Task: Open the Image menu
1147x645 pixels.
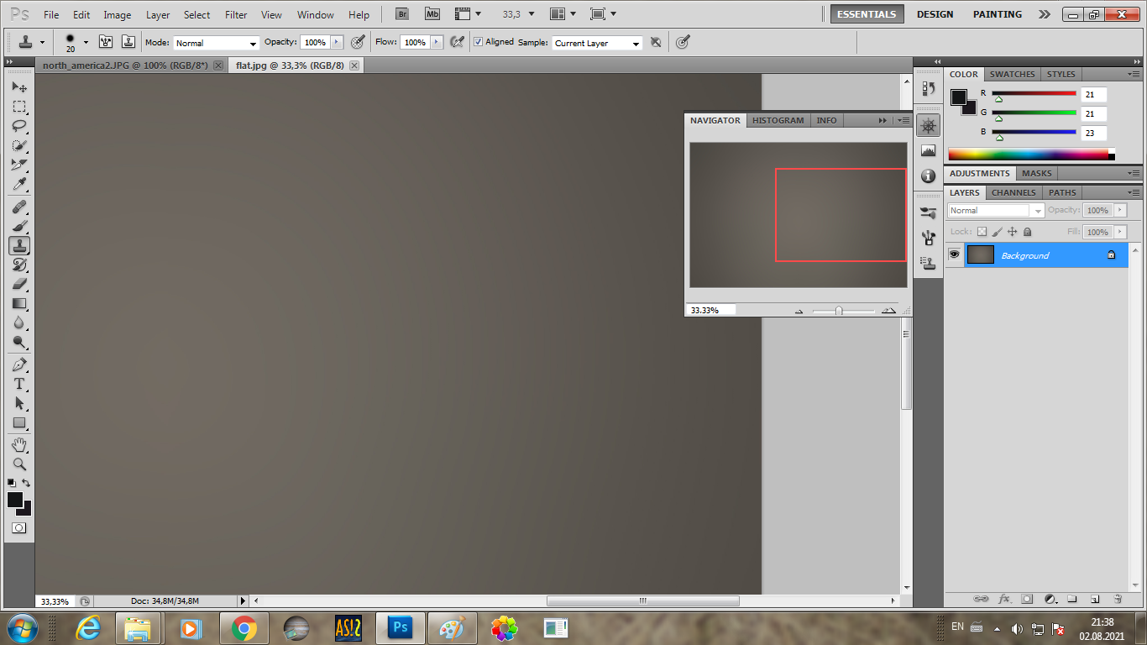Action: pyautogui.click(x=118, y=15)
